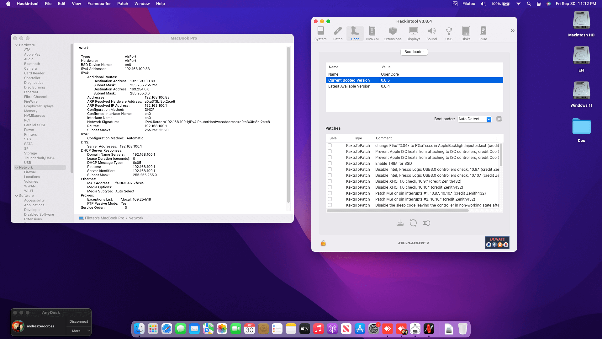Image resolution: width=602 pixels, height=339 pixels.
Task: Open the USB toolbar item
Action: [449, 33]
